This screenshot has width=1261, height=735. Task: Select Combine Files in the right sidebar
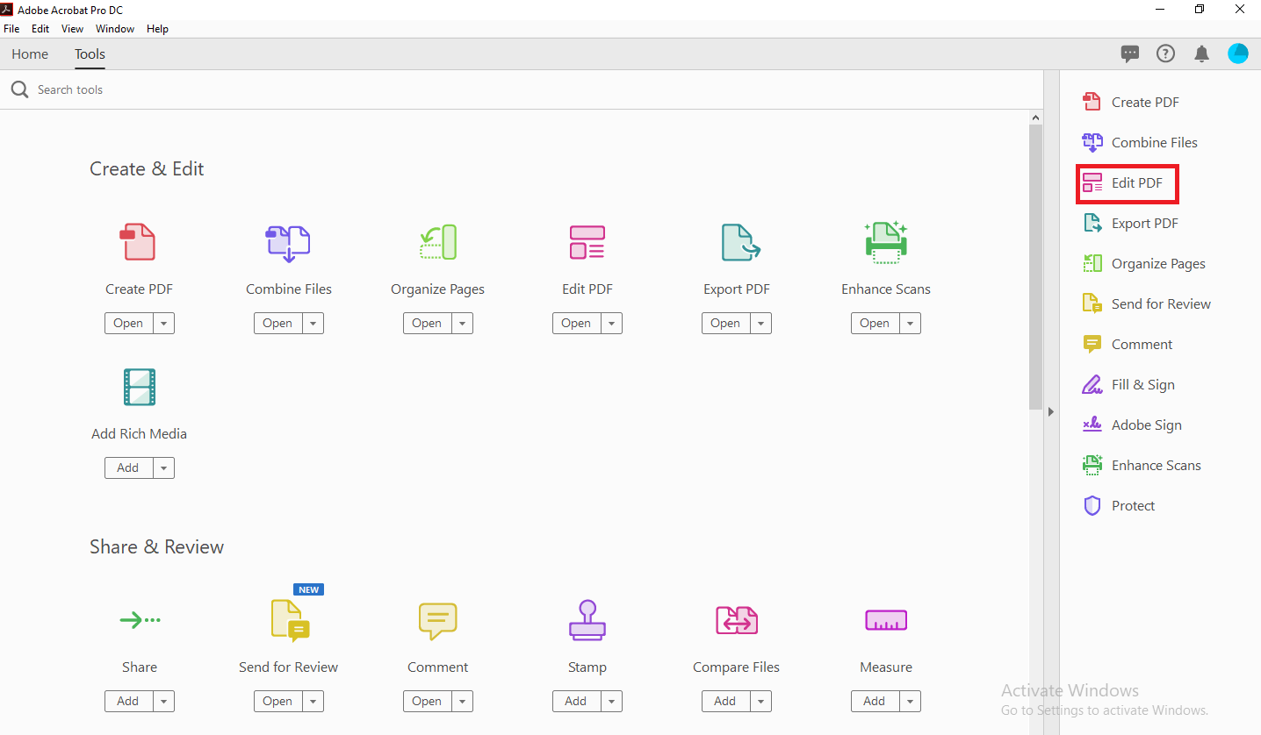click(x=1140, y=142)
